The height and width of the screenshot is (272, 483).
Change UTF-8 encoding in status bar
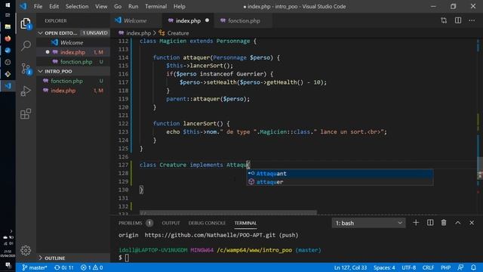[x=409, y=267]
